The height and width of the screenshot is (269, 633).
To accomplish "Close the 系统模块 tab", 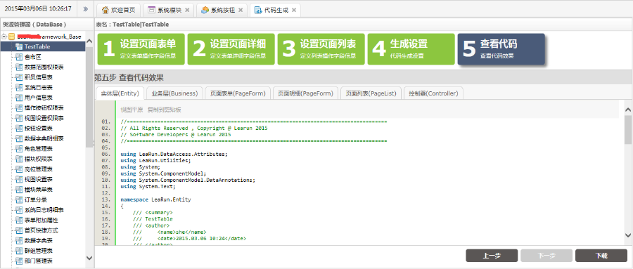I will (x=187, y=10).
